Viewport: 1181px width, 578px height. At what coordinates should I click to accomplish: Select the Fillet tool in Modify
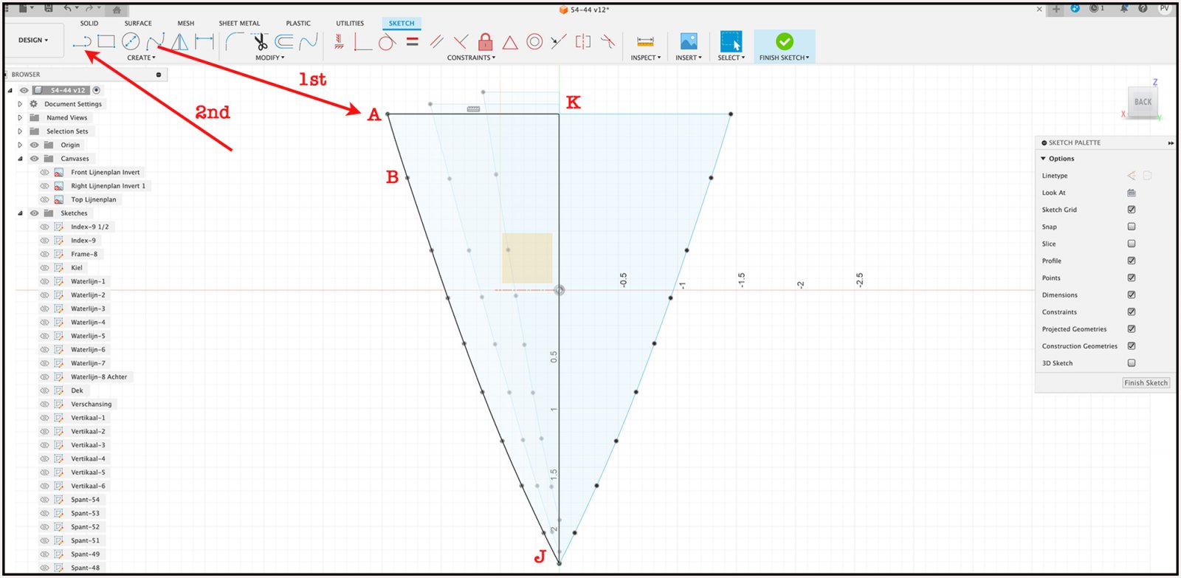[234, 41]
